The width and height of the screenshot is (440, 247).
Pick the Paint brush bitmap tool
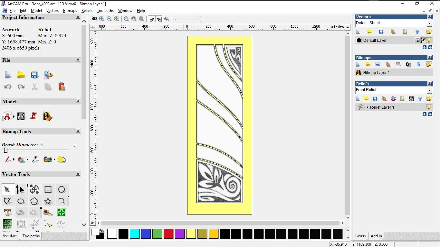point(8,159)
